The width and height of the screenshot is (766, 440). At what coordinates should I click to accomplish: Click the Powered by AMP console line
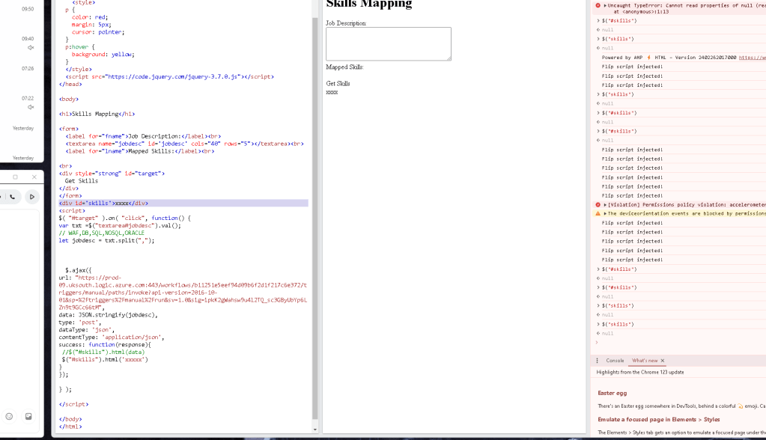point(684,58)
